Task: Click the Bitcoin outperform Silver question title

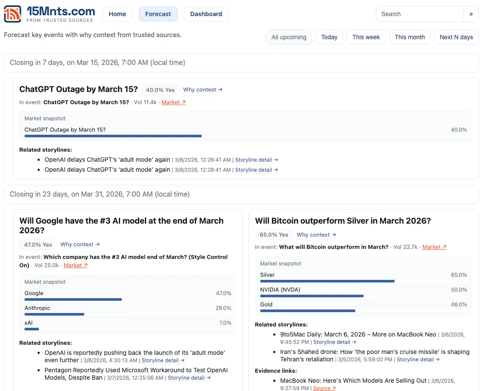Action: (x=343, y=221)
